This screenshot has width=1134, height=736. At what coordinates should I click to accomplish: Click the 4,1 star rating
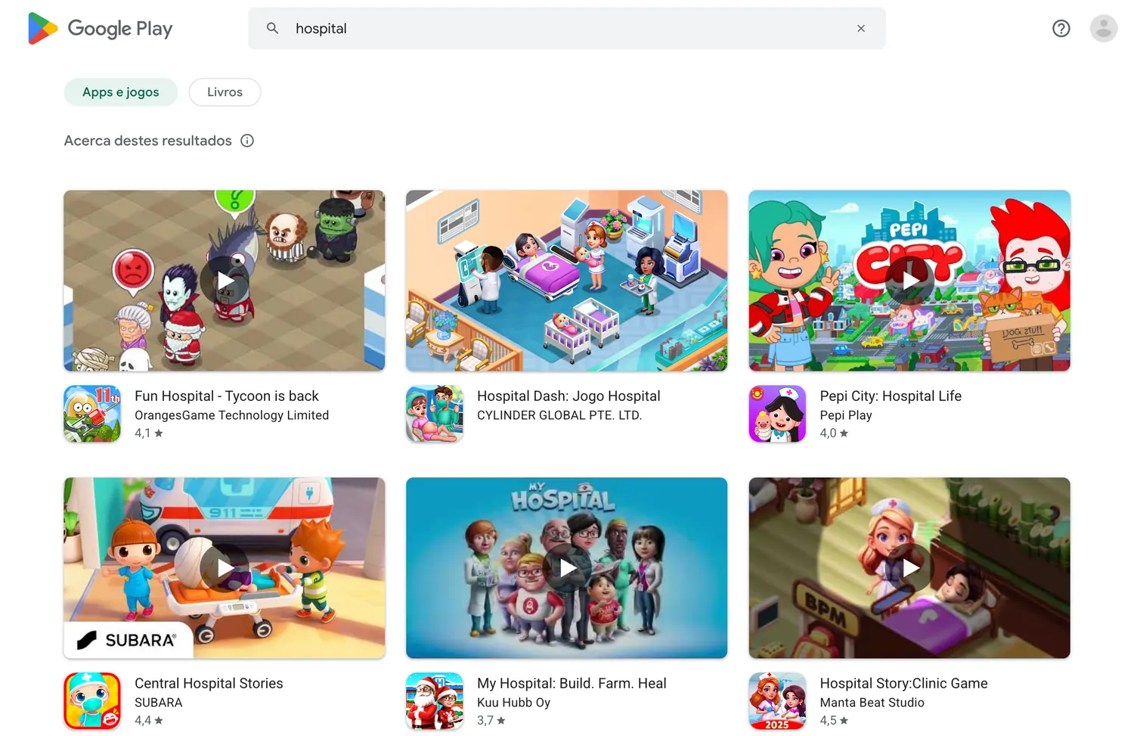click(x=149, y=433)
